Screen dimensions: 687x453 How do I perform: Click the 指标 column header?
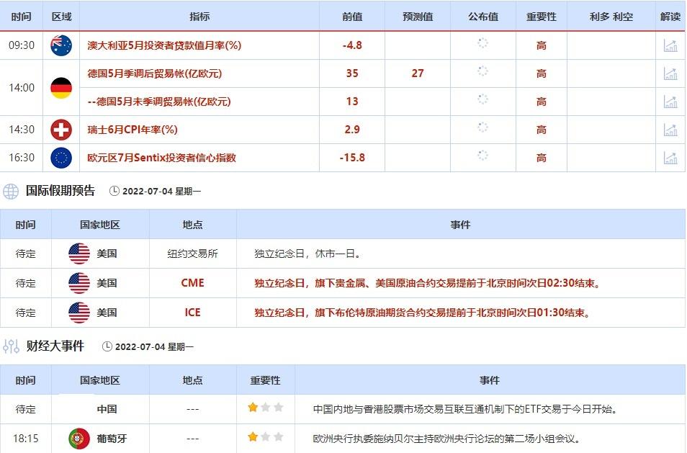click(199, 17)
